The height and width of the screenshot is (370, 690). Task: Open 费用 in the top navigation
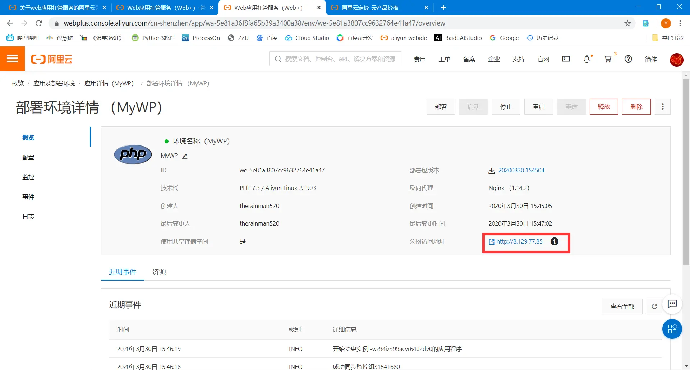(420, 59)
